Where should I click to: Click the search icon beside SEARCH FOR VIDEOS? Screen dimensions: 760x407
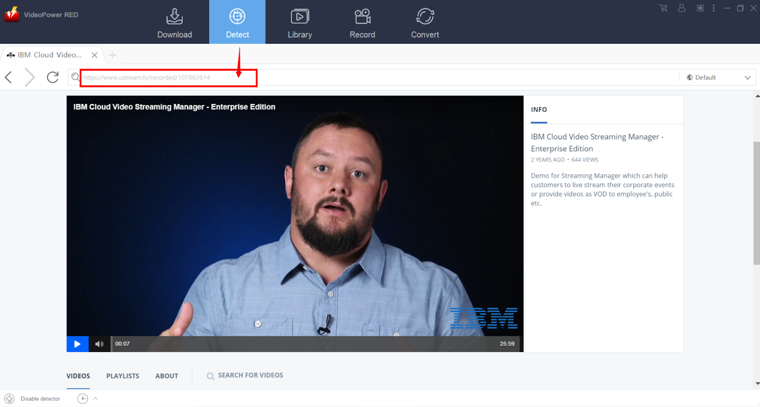pyautogui.click(x=210, y=376)
